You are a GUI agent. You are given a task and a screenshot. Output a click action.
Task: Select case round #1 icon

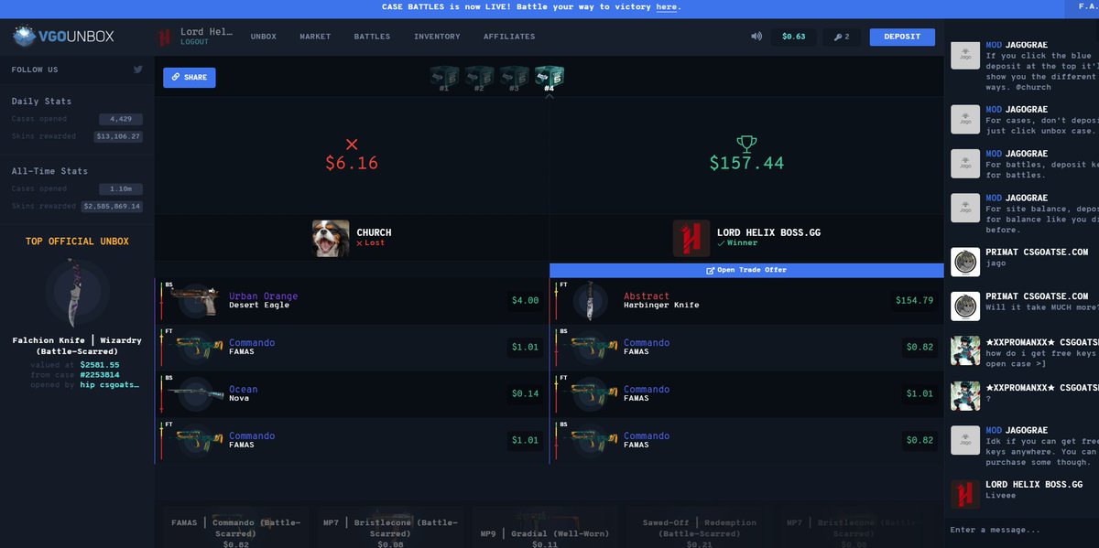tap(444, 78)
